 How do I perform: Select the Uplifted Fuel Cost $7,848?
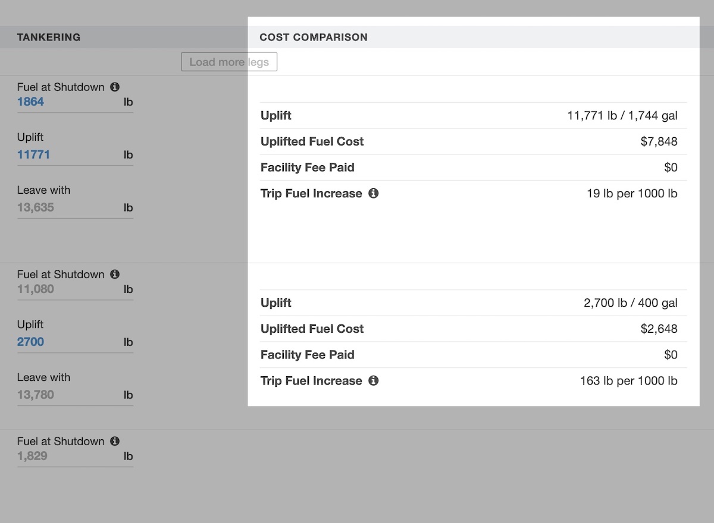click(x=659, y=141)
